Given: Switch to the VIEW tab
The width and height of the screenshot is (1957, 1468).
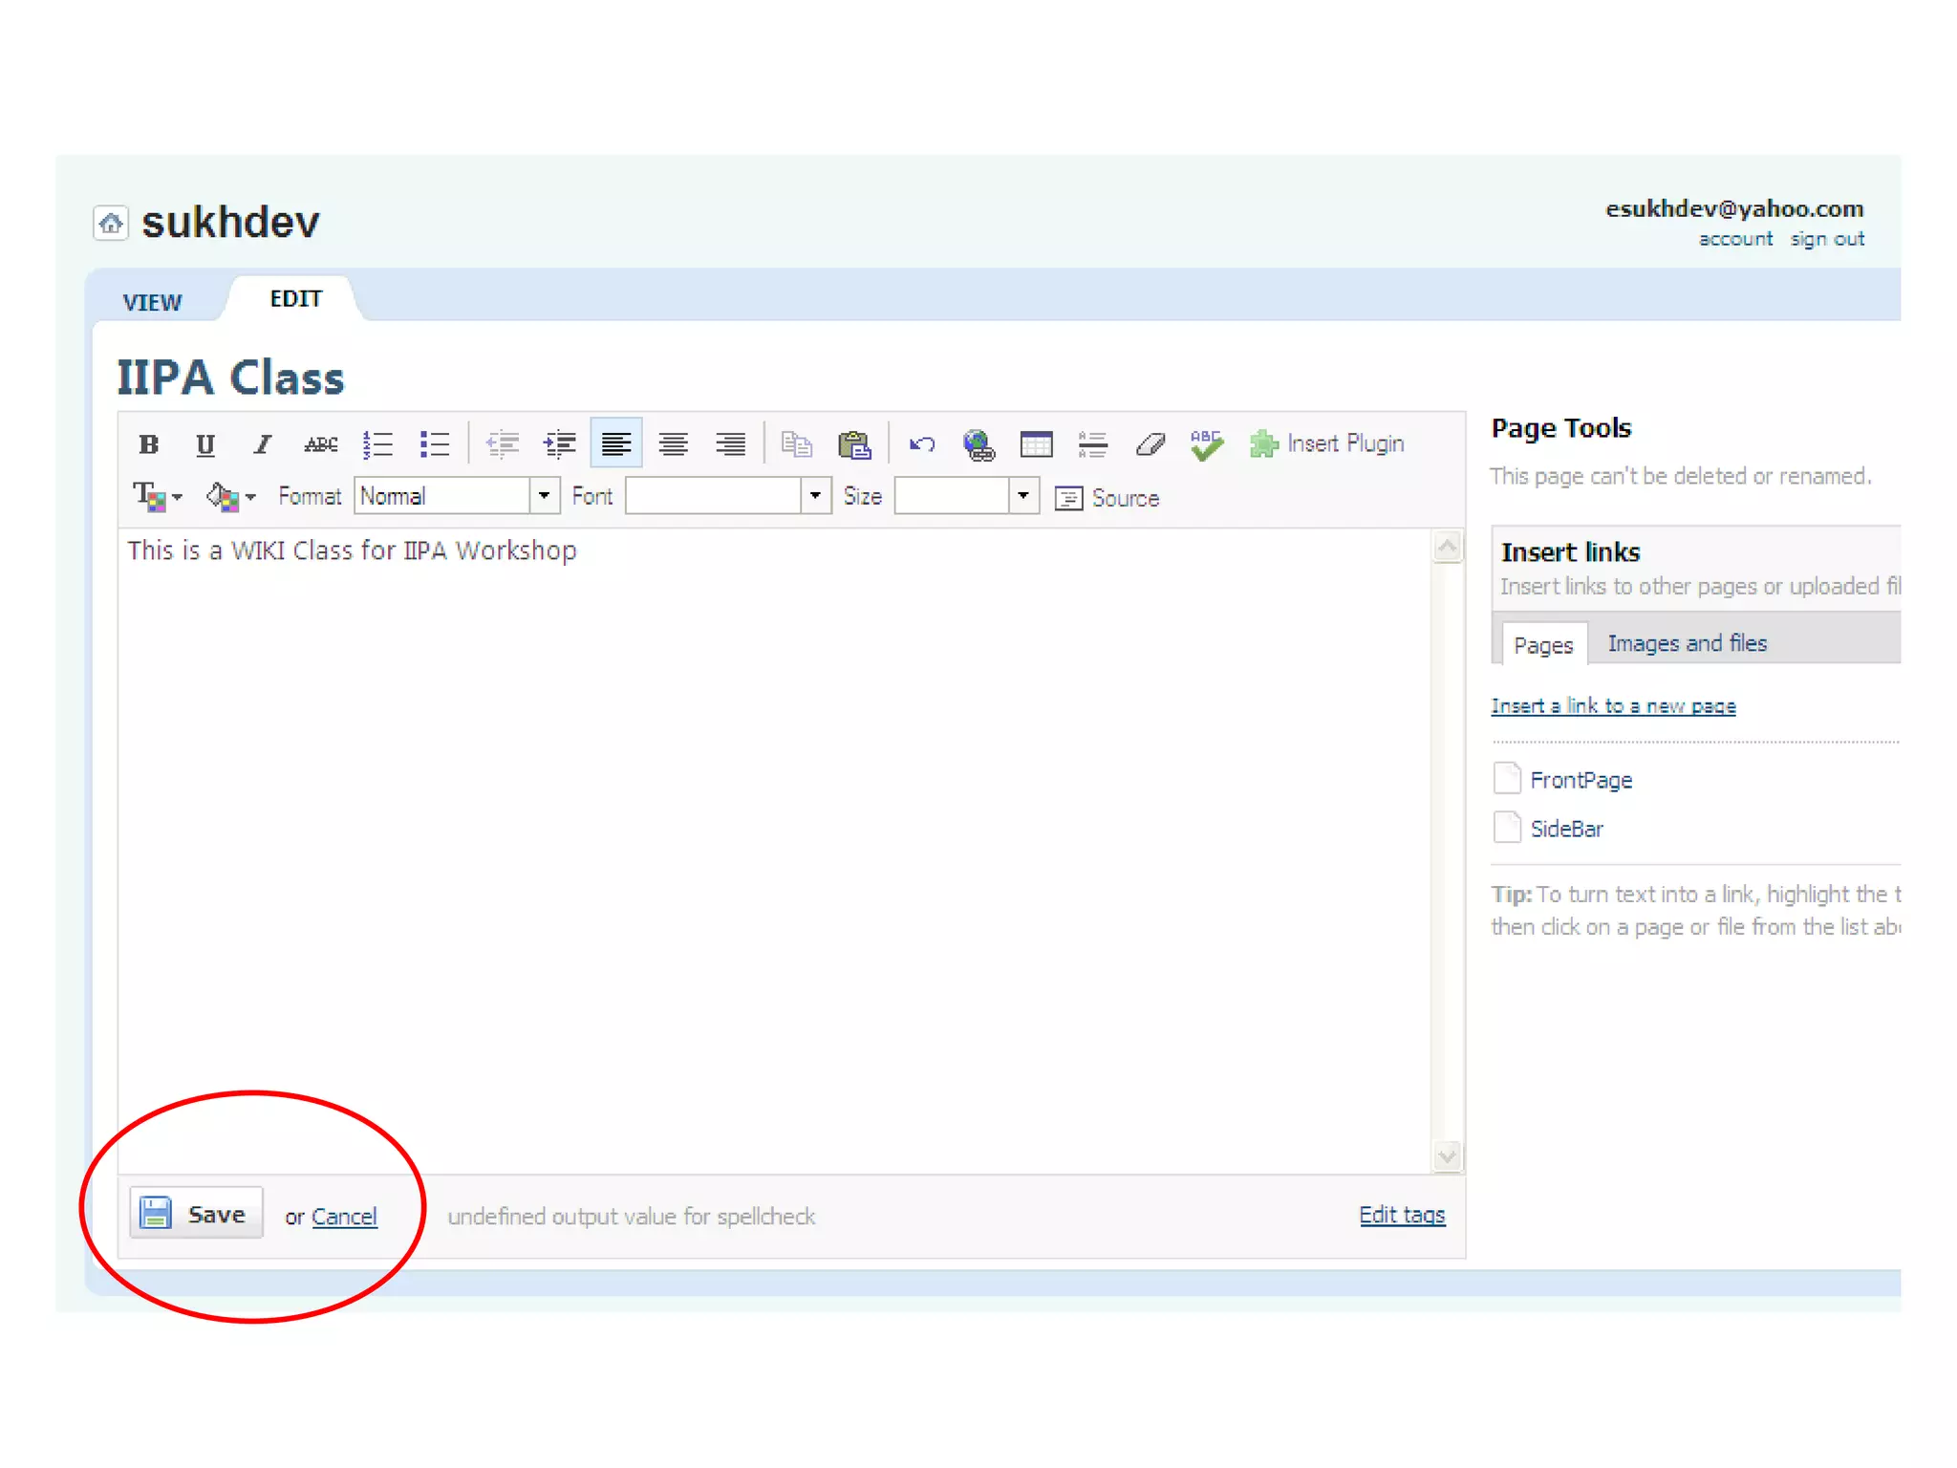Looking at the screenshot, I should [x=152, y=302].
